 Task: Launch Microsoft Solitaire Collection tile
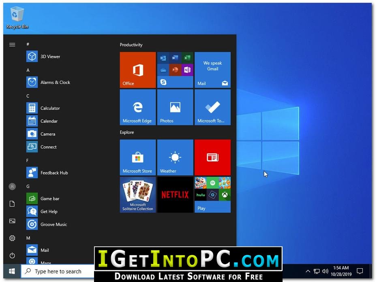click(x=138, y=195)
